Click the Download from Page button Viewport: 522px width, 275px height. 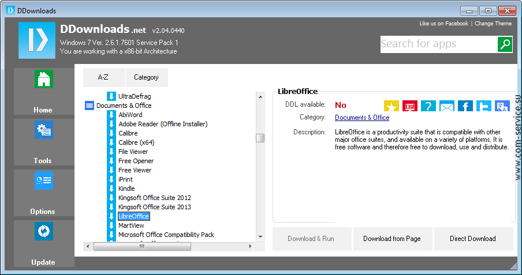pos(393,239)
